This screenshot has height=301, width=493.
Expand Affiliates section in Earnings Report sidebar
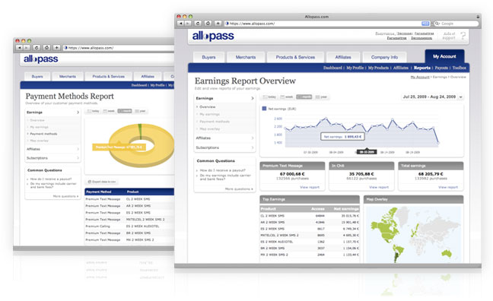(224, 138)
